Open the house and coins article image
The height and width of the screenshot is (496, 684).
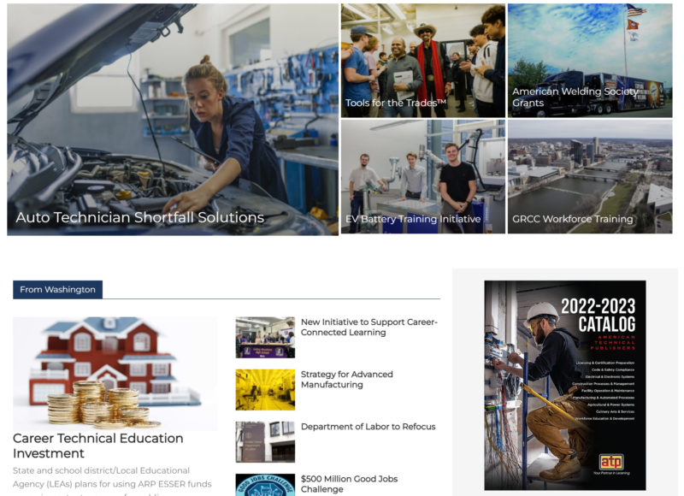coord(115,374)
